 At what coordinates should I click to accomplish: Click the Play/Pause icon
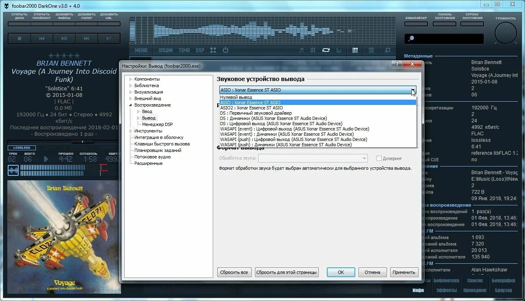[65, 38]
